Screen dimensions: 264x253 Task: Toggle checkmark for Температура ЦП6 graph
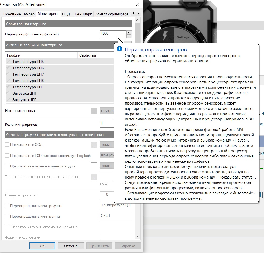[8, 68]
